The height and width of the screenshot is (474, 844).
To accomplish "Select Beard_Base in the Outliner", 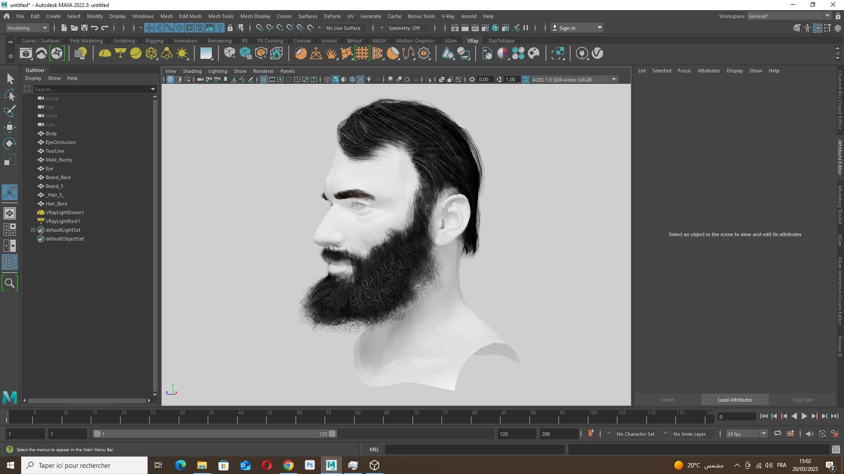I will [x=58, y=177].
